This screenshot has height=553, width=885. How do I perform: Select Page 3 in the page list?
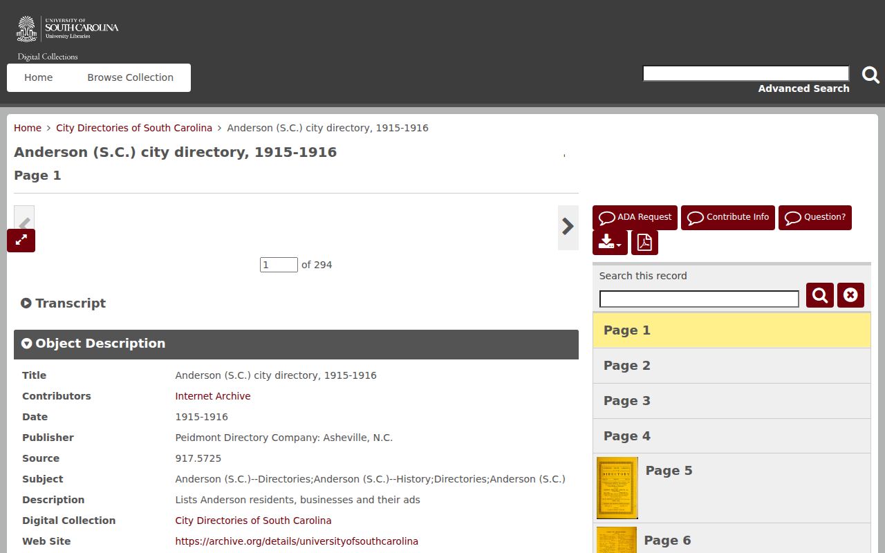pos(732,401)
